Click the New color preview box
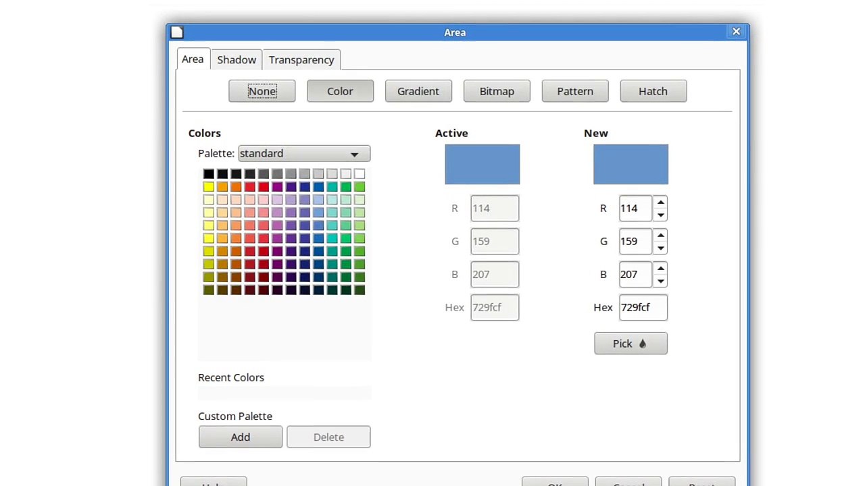Screen dimensions: 865x486 click(631, 164)
